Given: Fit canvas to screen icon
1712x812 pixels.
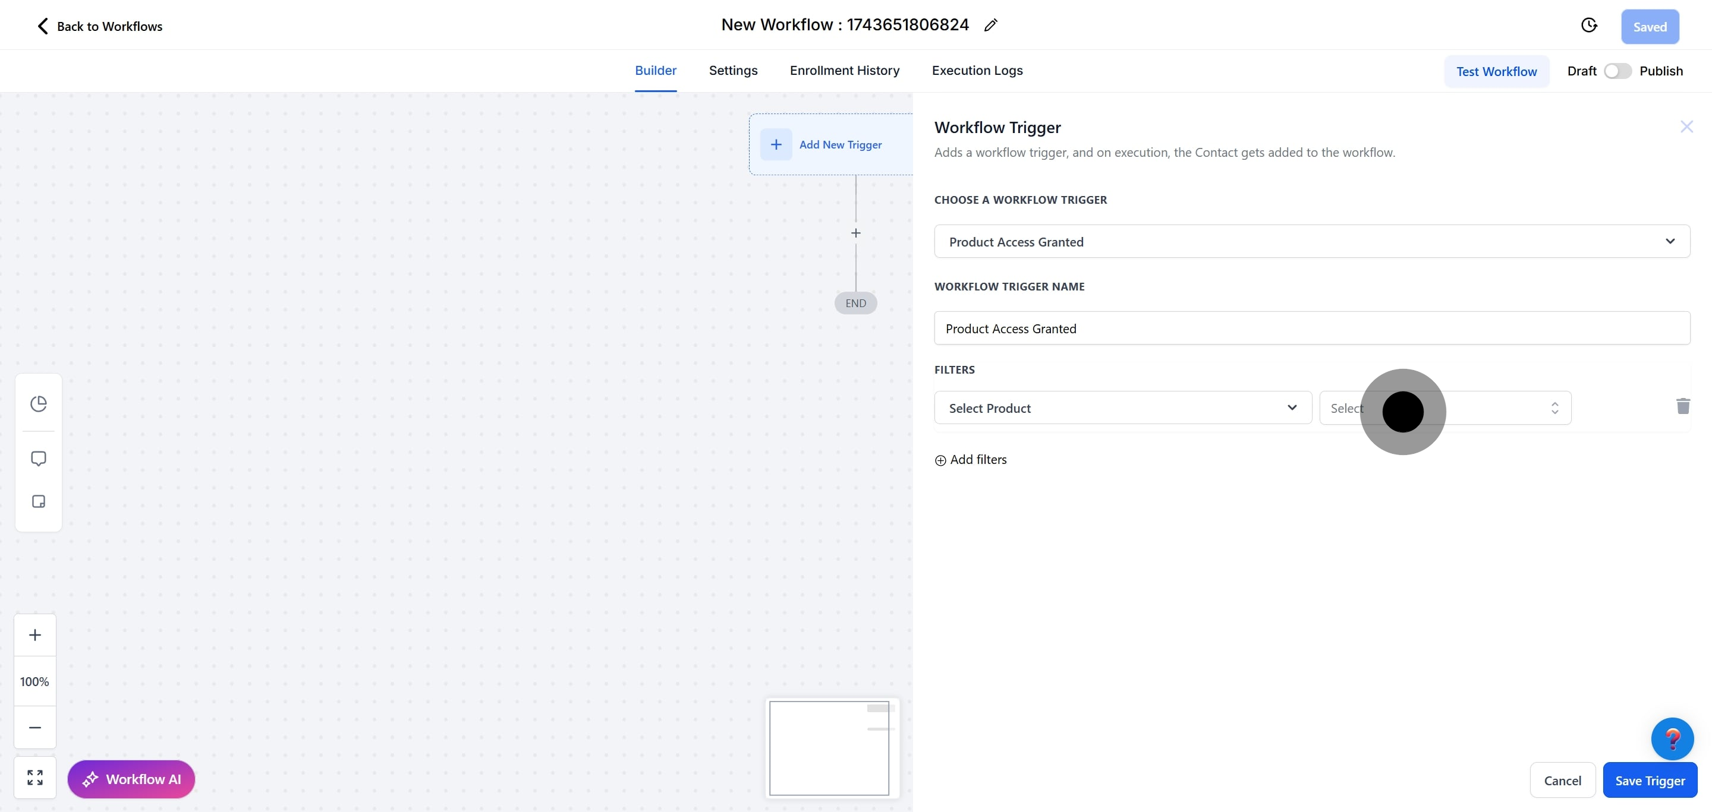Looking at the screenshot, I should coord(34,777).
